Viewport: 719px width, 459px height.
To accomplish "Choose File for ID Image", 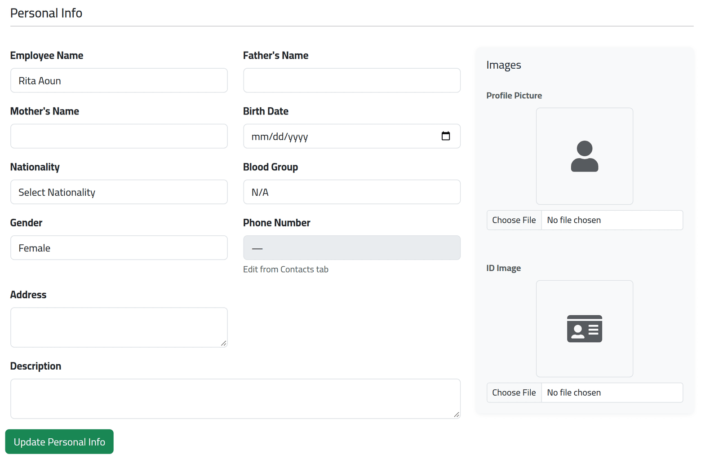I will coord(514,393).
